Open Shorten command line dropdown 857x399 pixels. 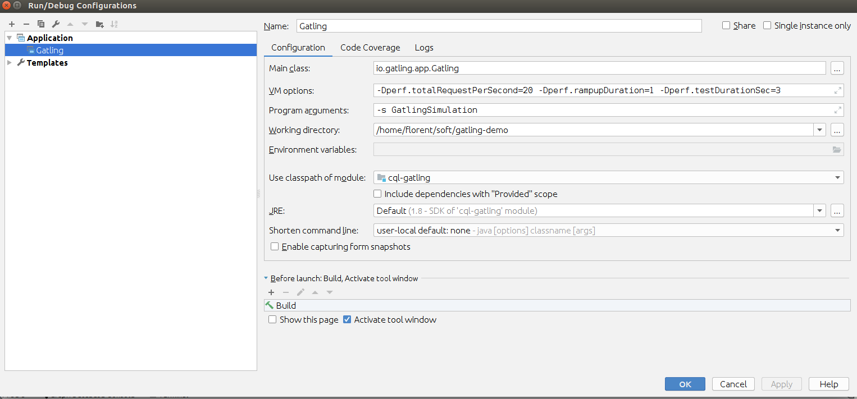(838, 231)
